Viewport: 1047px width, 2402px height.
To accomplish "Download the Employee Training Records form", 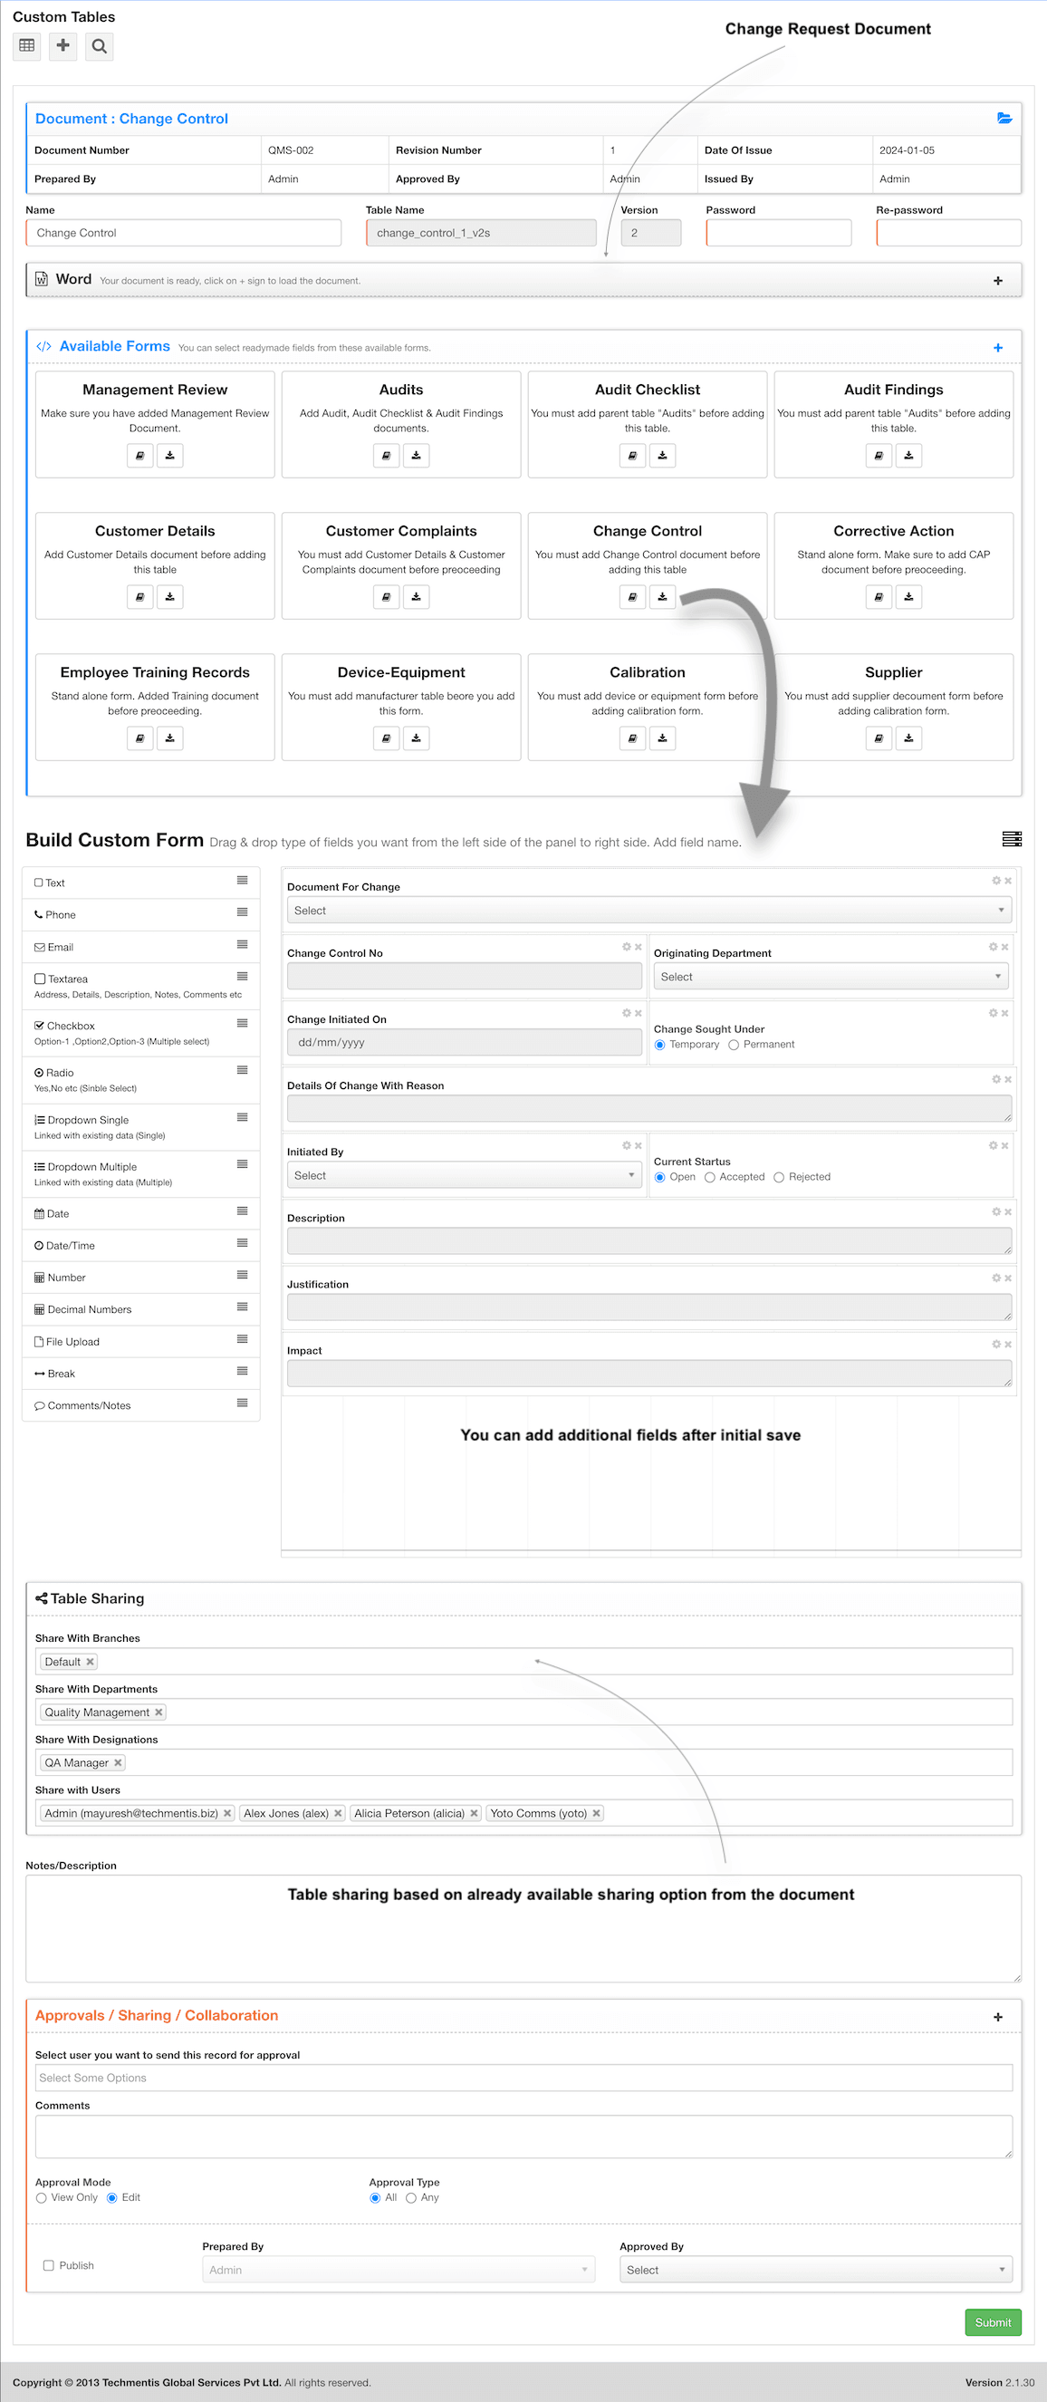I will pyautogui.click(x=169, y=738).
